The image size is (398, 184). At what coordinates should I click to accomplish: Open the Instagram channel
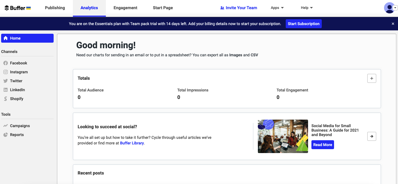[x=27, y=72]
